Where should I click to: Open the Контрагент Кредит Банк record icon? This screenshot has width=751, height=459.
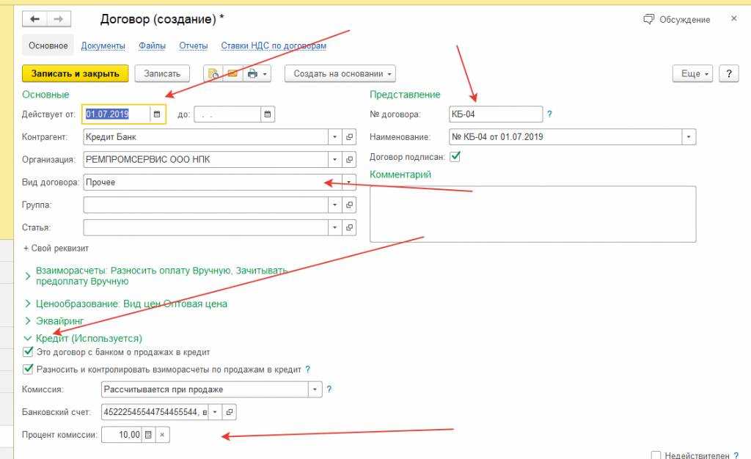pos(349,137)
